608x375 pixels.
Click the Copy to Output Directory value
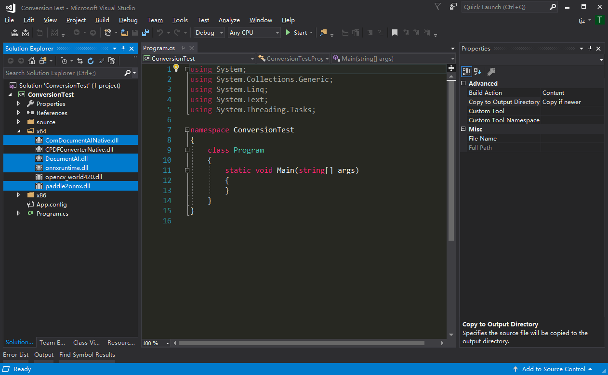coord(572,102)
